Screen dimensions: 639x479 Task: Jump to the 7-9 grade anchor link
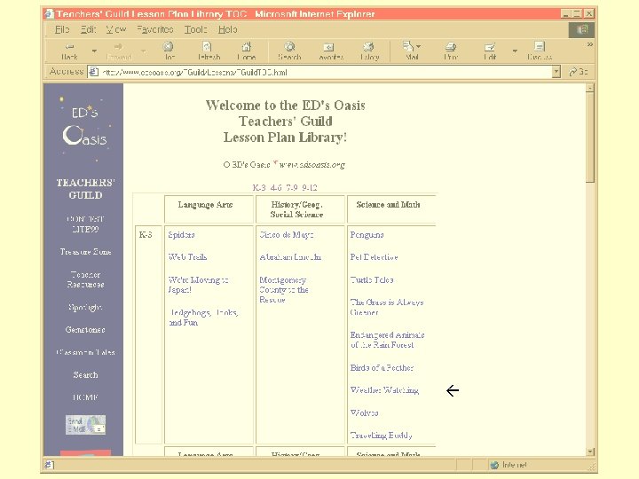[292, 187]
